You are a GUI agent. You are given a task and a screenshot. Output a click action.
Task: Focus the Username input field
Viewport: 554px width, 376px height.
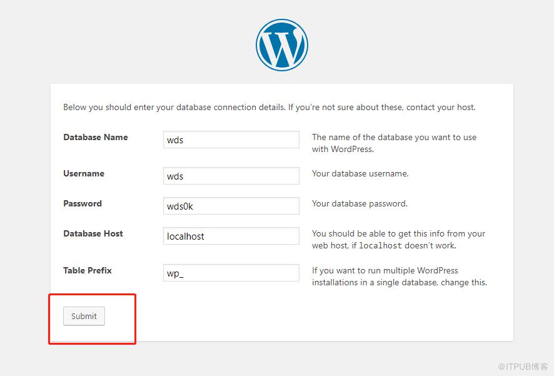click(231, 176)
